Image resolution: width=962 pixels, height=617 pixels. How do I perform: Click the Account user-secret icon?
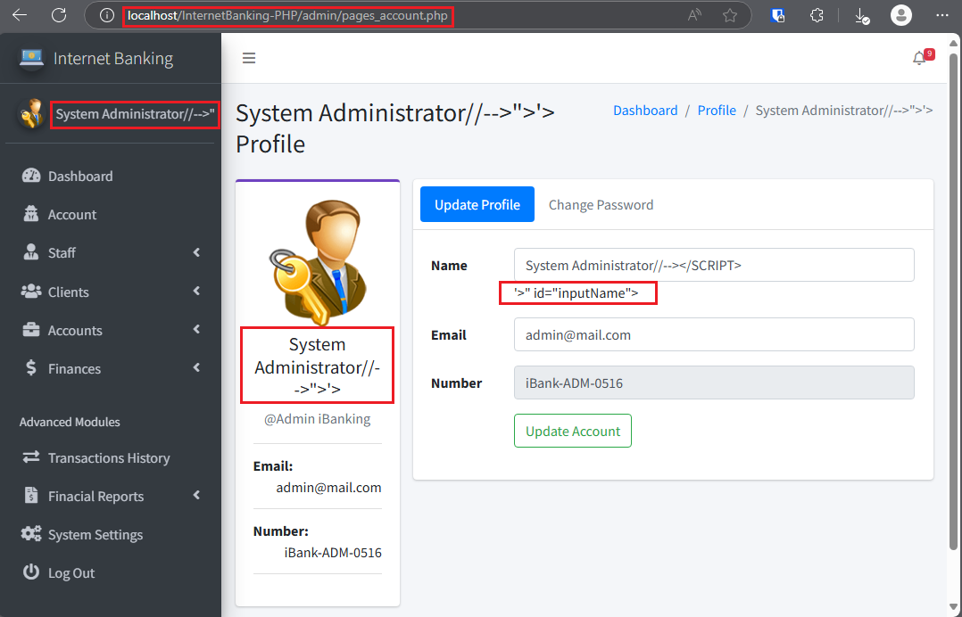pyautogui.click(x=30, y=214)
